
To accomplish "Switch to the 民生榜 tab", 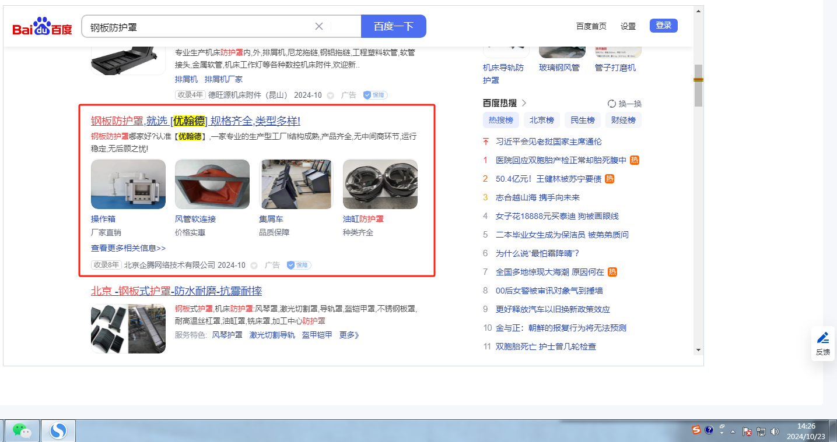I will 583,121.
